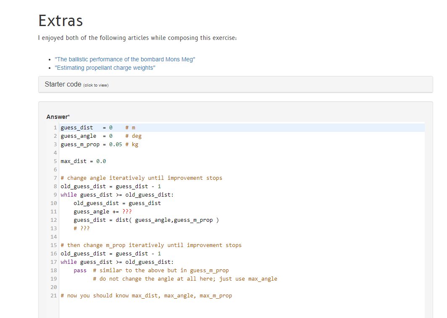Image resolution: width=447 pixels, height=318 pixels.
Task: Open "Estimating propellant charge weights"
Action: 105,68
